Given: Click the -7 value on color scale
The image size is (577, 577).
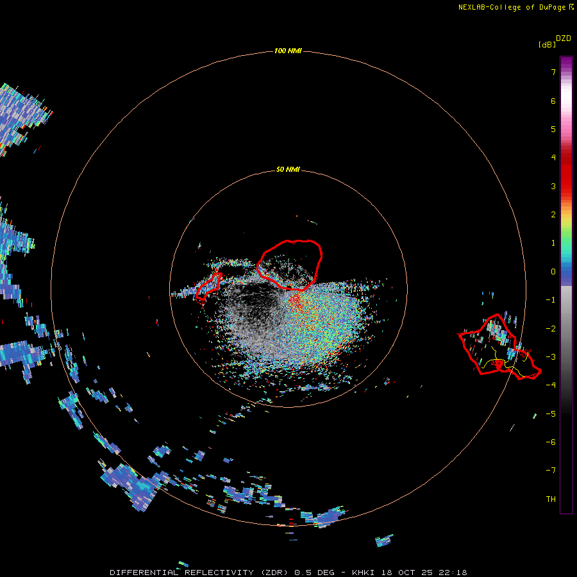Looking at the screenshot, I should click(551, 471).
